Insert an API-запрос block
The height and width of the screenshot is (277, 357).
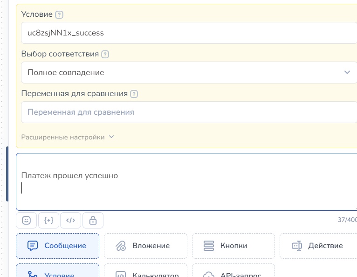(x=233, y=272)
